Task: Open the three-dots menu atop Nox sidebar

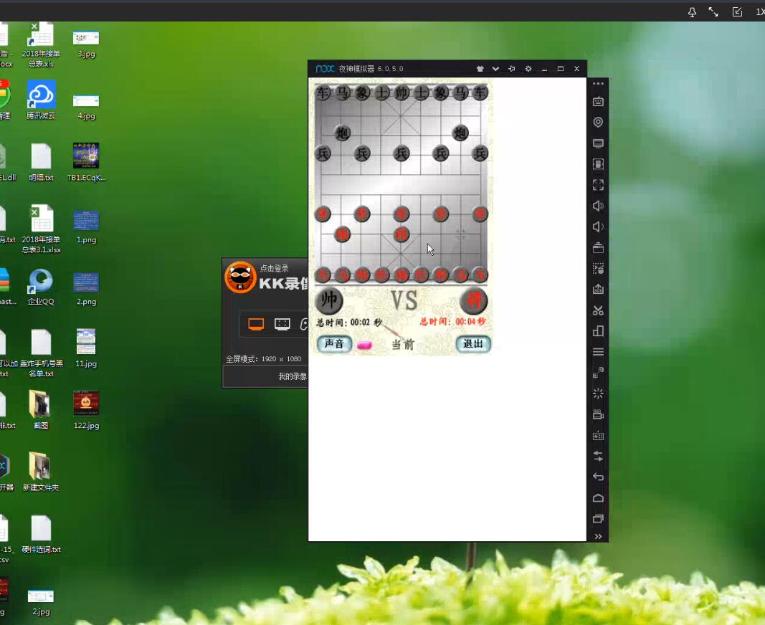Action: [598, 84]
